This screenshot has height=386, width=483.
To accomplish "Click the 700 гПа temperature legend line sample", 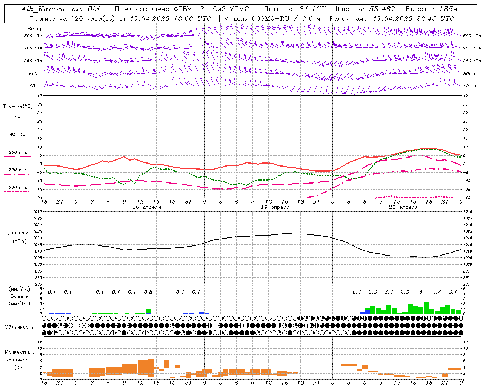I will click(17, 175).
